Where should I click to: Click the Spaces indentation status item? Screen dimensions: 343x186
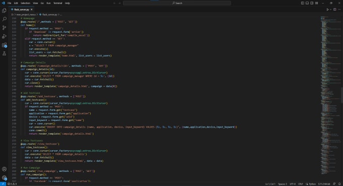(282, 184)
